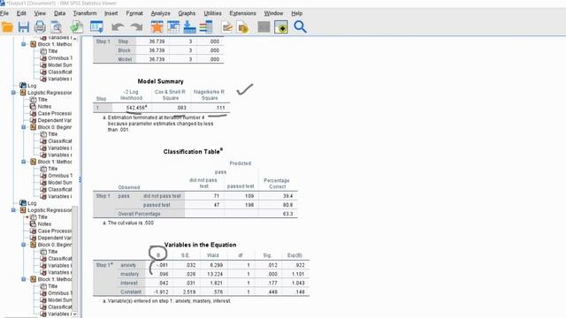Viewport: 566px width, 318px height.
Task: Open the Utilities menu
Action: [x=212, y=13]
